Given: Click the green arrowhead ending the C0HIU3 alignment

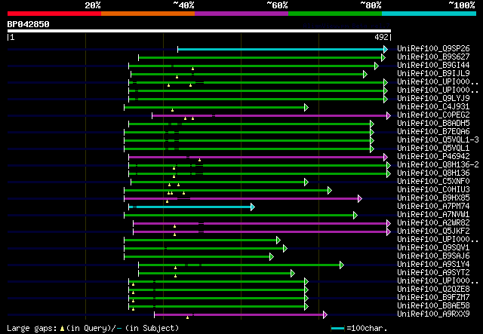Looking at the screenshot, I should [x=330, y=190].
